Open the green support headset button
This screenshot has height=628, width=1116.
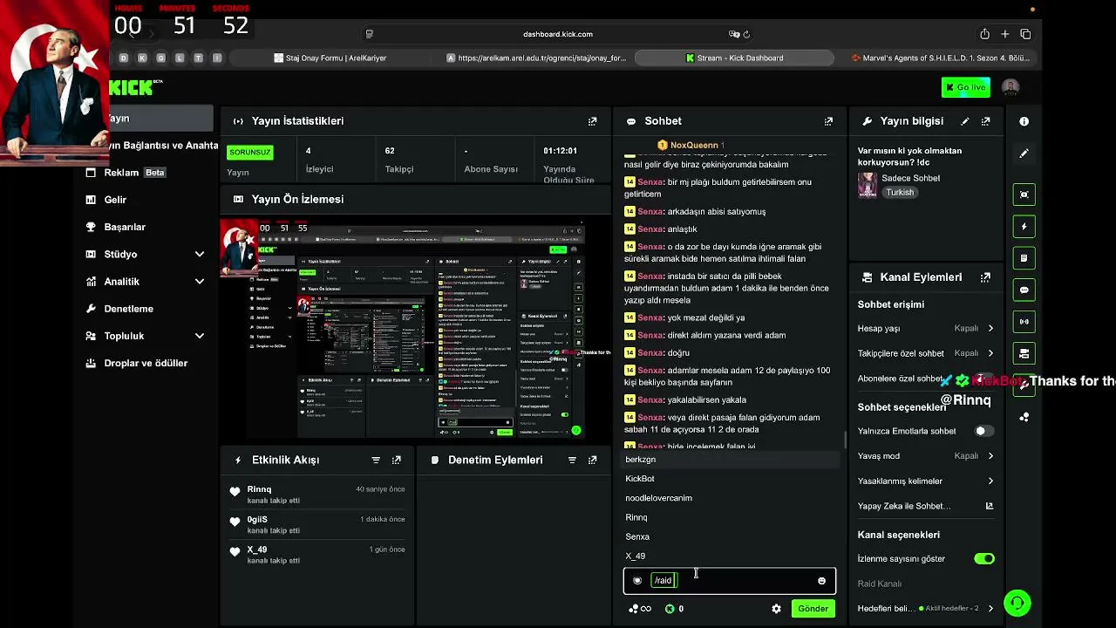[x=1017, y=603]
